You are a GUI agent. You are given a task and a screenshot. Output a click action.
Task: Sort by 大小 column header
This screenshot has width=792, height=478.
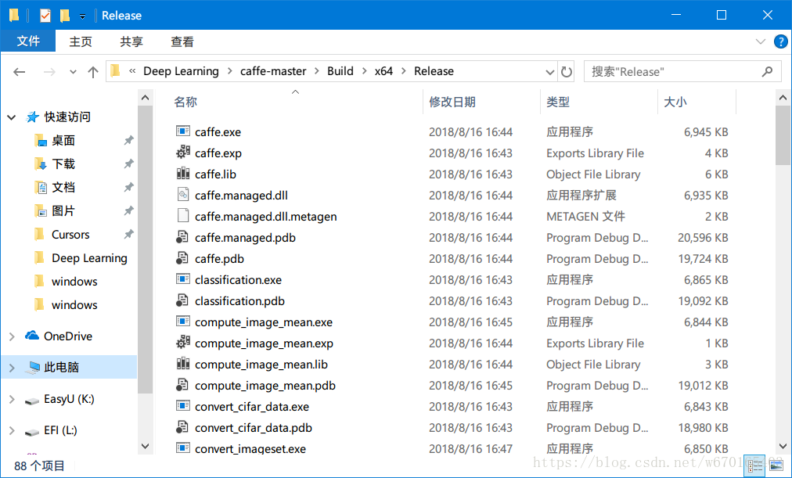tap(697, 102)
